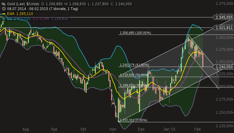Click the 'Okt' time axis label
The width and height of the screenshot is (234, 133).
(83, 129)
